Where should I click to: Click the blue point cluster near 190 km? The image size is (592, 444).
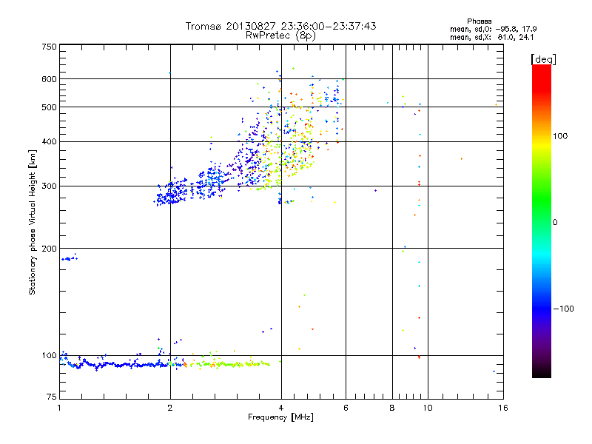(69, 258)
